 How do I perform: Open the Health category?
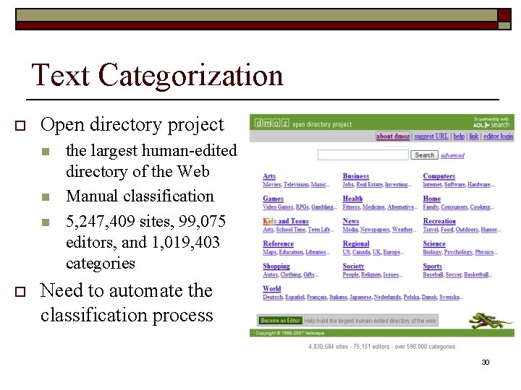[x=352, y=199]
